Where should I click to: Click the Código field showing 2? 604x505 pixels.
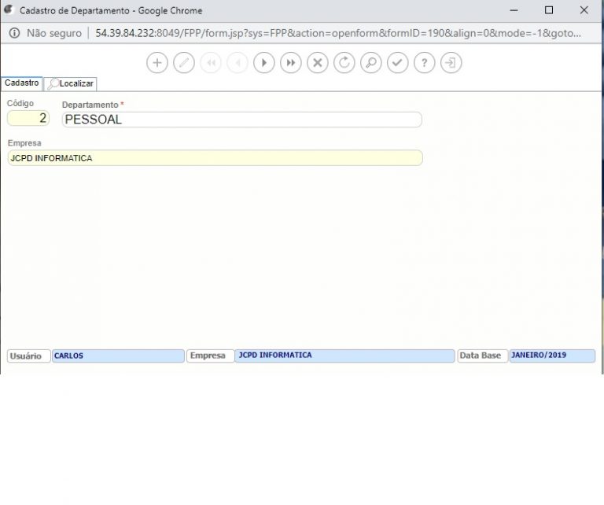(x=28, y=119)
